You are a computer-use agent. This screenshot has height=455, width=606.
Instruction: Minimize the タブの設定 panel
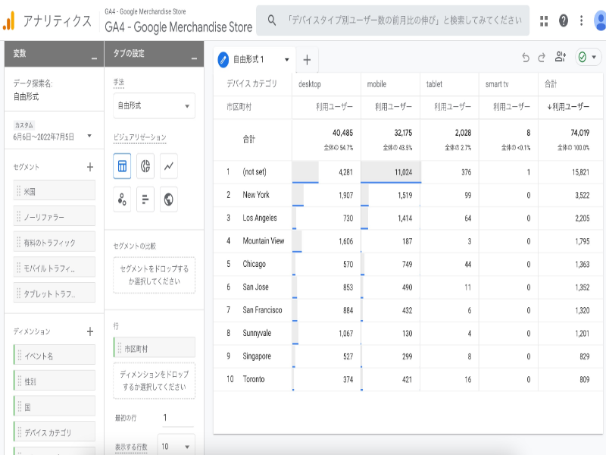tap(194, 58)
